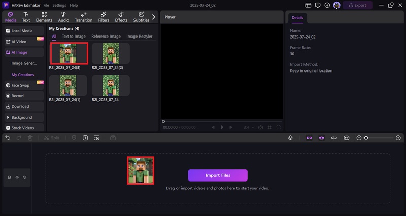Click the Export button

point(357,5)
